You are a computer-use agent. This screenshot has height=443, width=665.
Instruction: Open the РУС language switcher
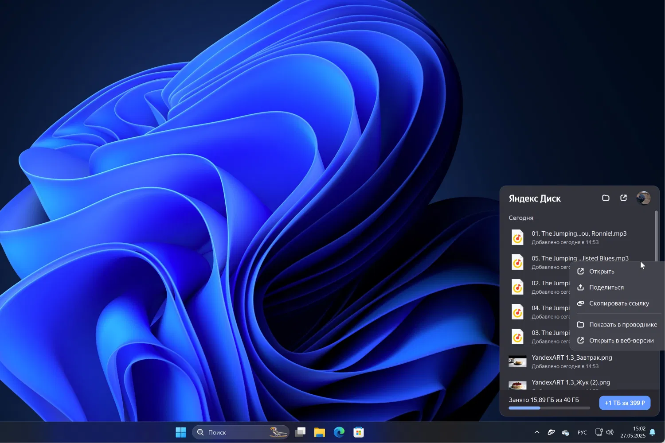point(582,432)
